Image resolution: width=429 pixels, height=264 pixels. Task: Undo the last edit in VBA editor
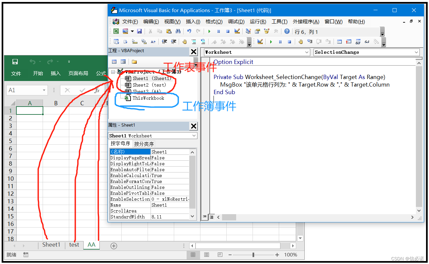(189, 31)
